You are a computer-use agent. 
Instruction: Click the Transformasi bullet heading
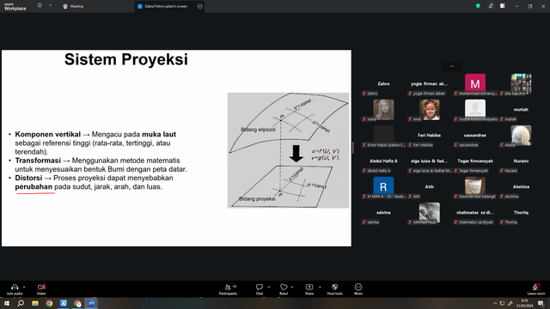coord(38,161)
